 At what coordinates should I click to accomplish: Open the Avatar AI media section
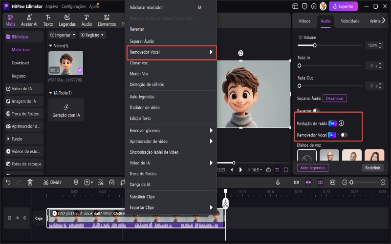tap(29, 20)
